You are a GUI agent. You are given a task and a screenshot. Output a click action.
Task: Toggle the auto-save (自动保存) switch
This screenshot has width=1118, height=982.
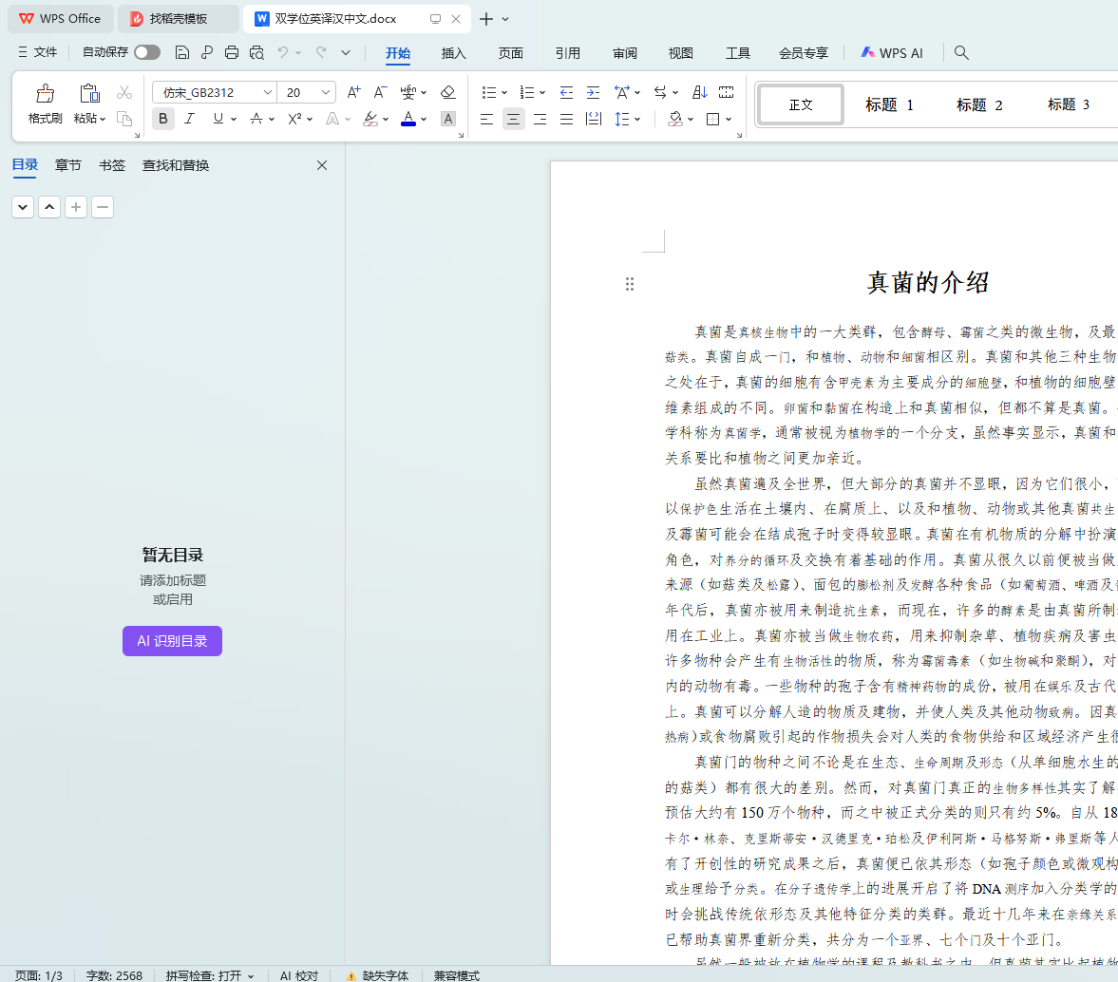pos(147,52)
